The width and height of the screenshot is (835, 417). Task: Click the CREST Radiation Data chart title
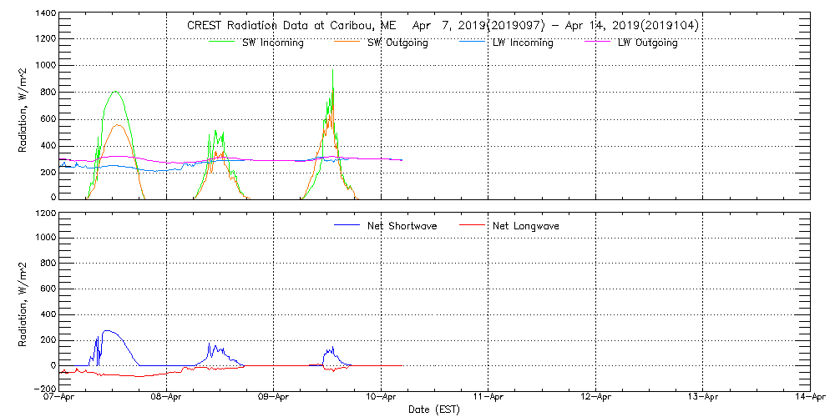(x=443, y=25)
